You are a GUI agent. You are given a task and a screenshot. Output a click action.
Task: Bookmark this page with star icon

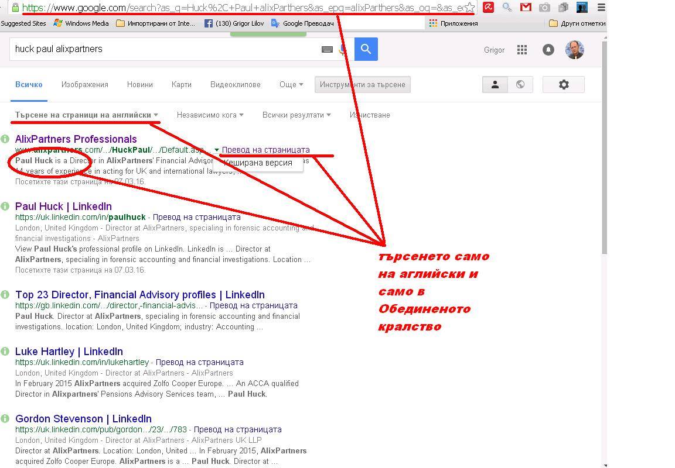point(470,7)
